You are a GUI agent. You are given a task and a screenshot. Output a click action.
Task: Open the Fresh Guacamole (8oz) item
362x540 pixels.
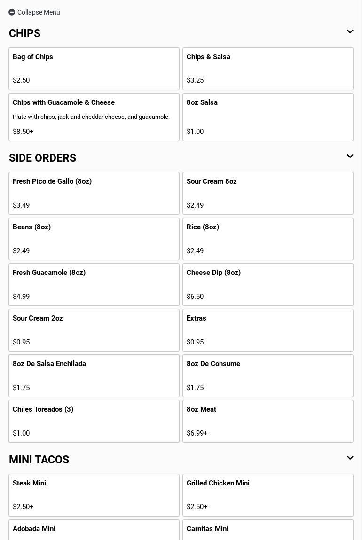pos(94,284)
